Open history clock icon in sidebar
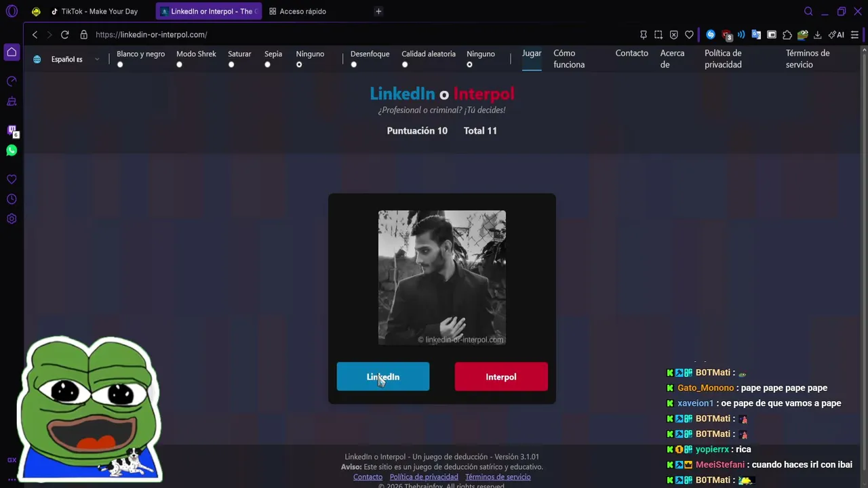The image size is (868, 488). (x=12, y=199)
